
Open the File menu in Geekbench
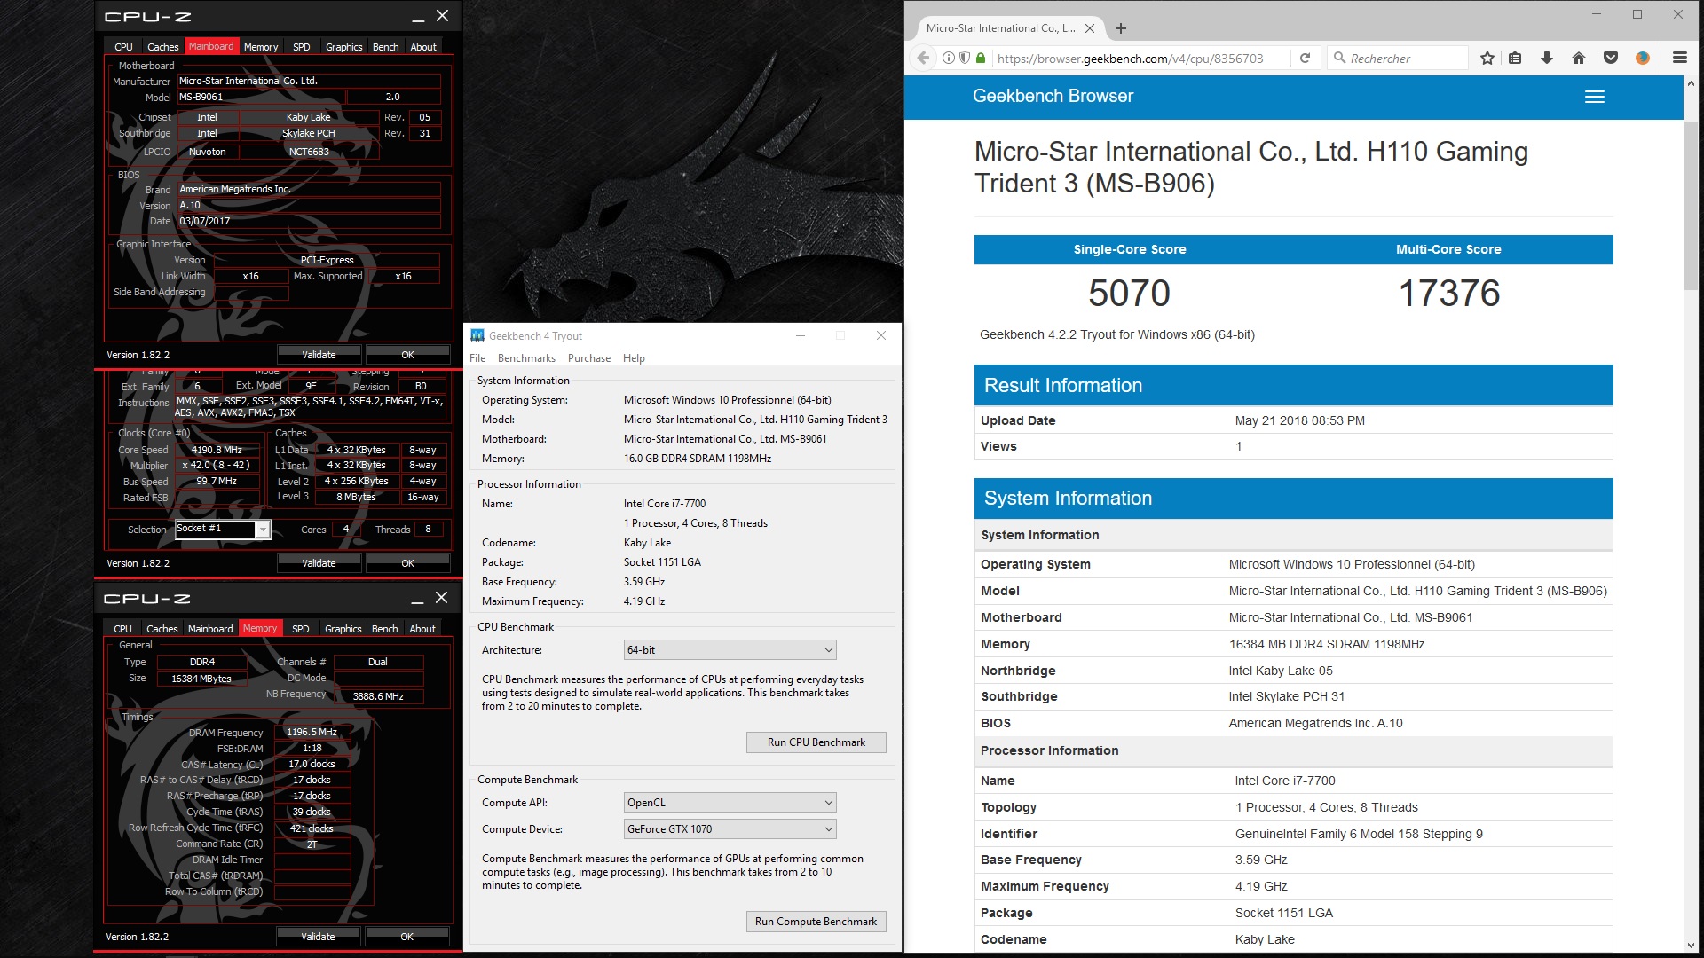tap(477, 358)
